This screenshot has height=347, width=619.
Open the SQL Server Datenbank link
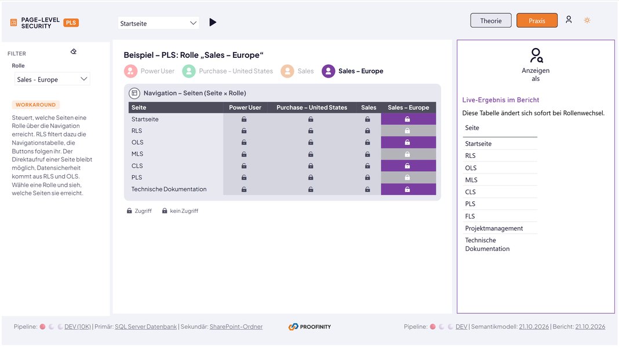(x=145, y=327)
